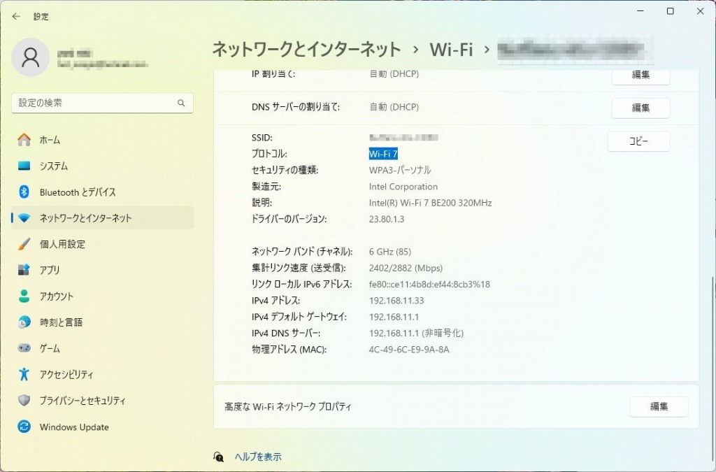Viewport: 716px width, 472px height.
Task: Open プライバシーとセキュリティ shield icon
Action: [x=24, y=401]
